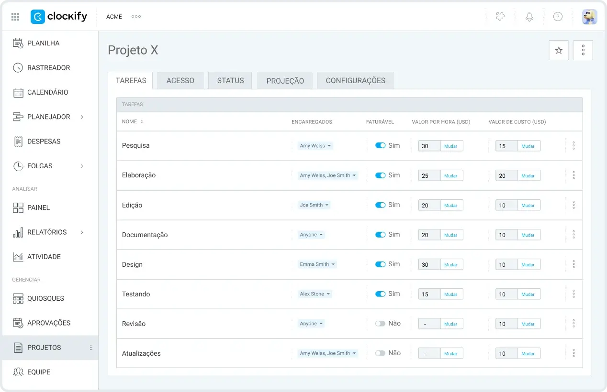The height and width of the screenshot is (392, 607).
Task: Click the notifications bell icon
Action: pos(529,17)
